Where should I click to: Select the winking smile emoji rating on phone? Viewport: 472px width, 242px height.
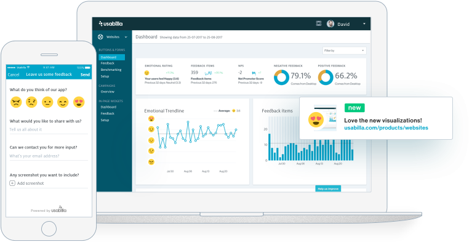[x=63, y=102]
